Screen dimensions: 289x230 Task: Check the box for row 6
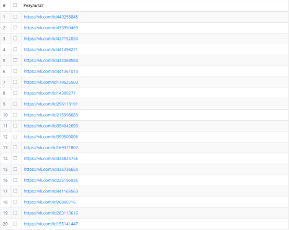point(15,71)
